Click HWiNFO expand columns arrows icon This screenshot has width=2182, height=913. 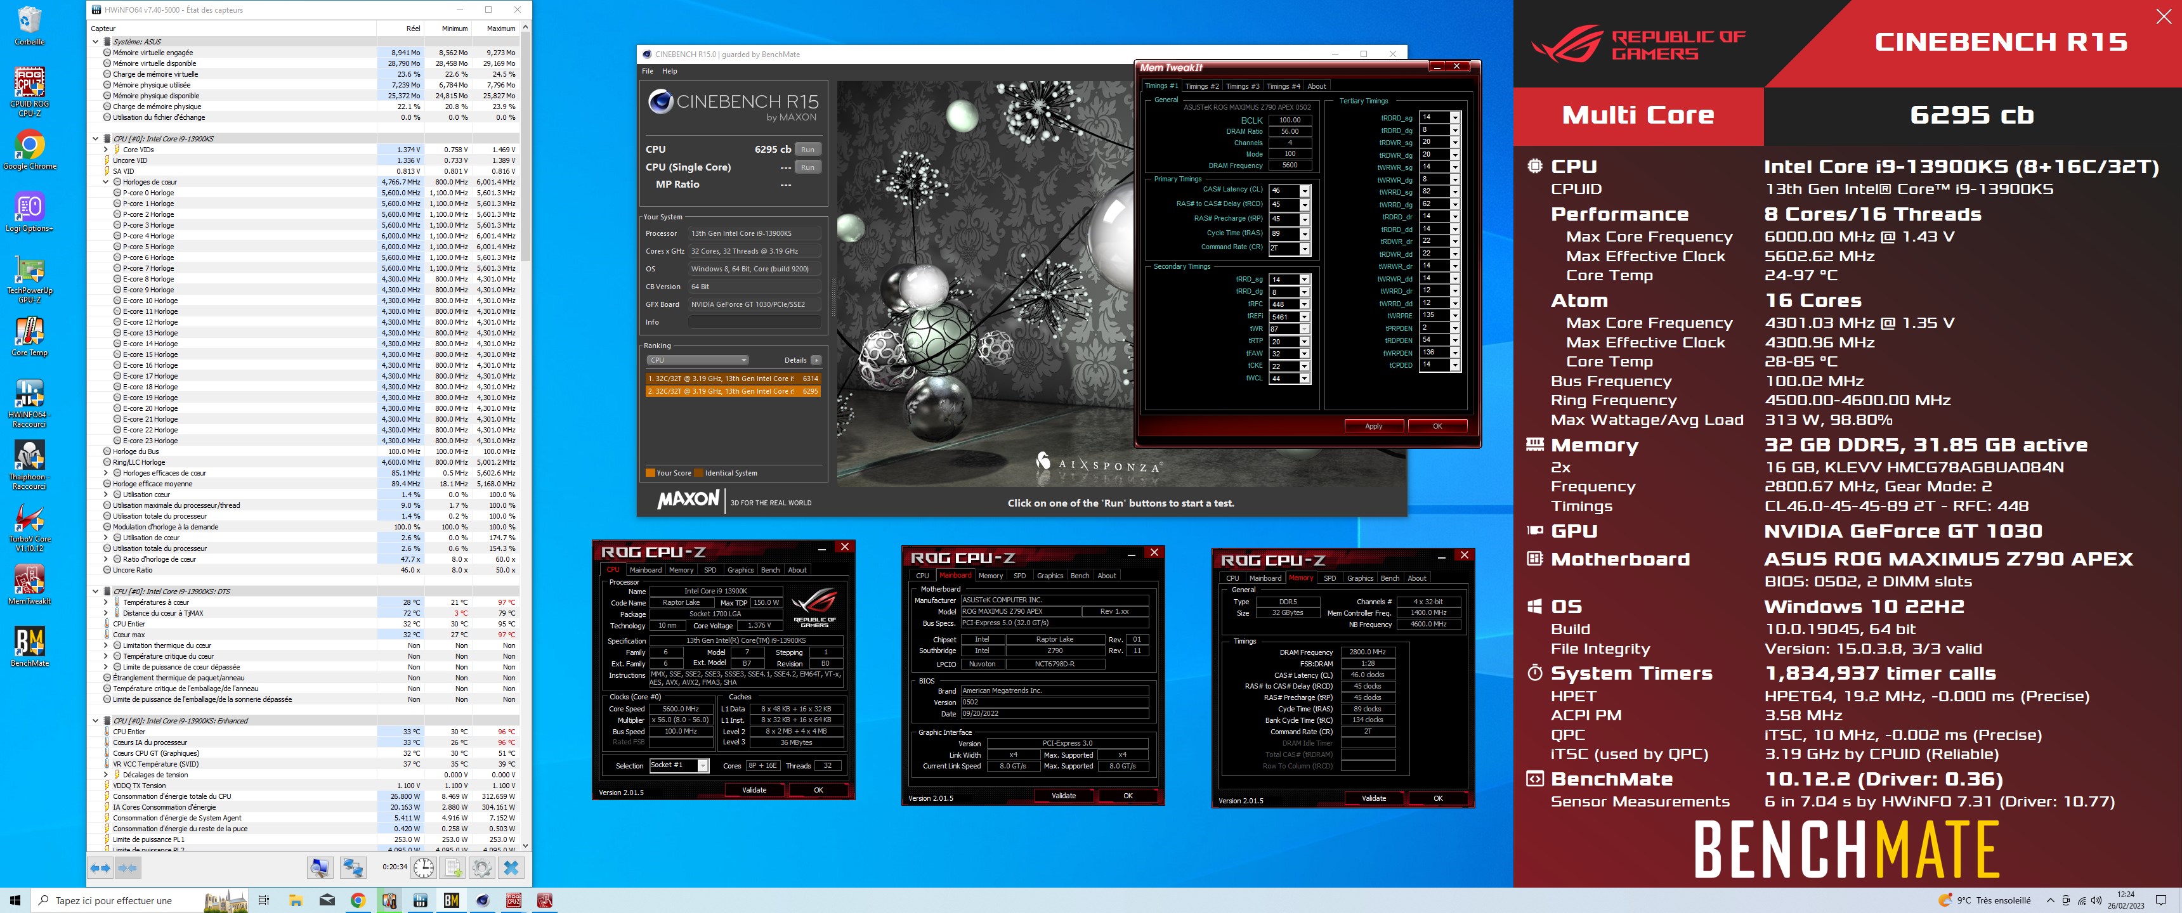pos(100,867)
